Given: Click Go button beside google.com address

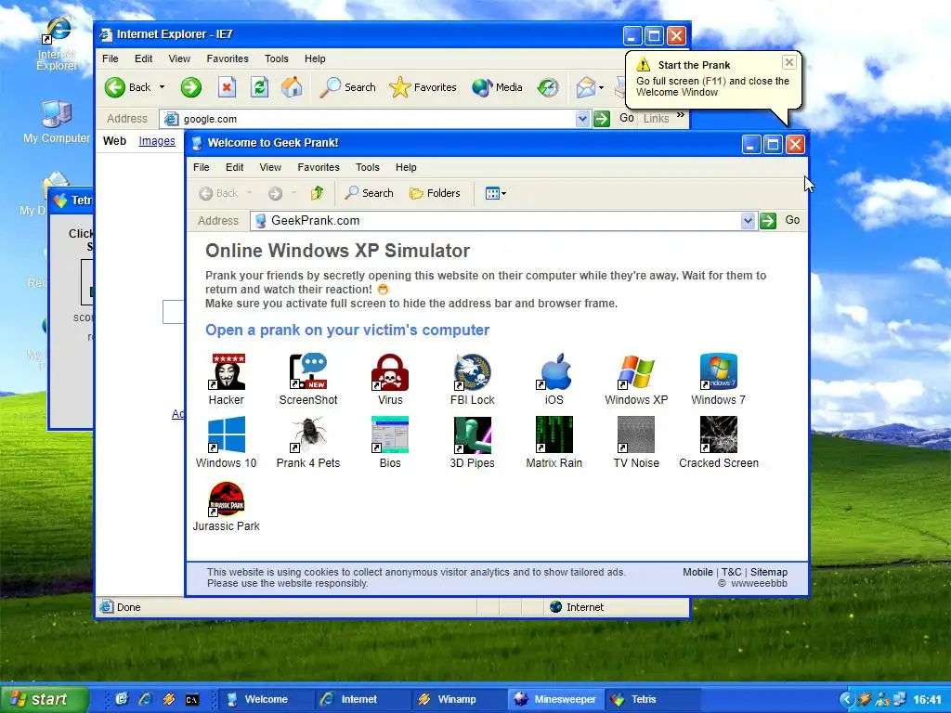Looking at the screenshot, I should 615,118.
